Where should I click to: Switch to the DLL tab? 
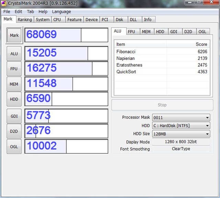(135, 20)
